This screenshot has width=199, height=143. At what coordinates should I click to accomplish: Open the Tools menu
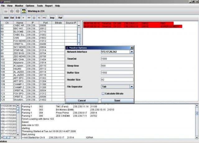coord(40,6)
